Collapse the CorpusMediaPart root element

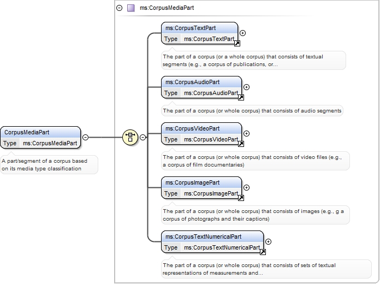(x=85, y=137)
